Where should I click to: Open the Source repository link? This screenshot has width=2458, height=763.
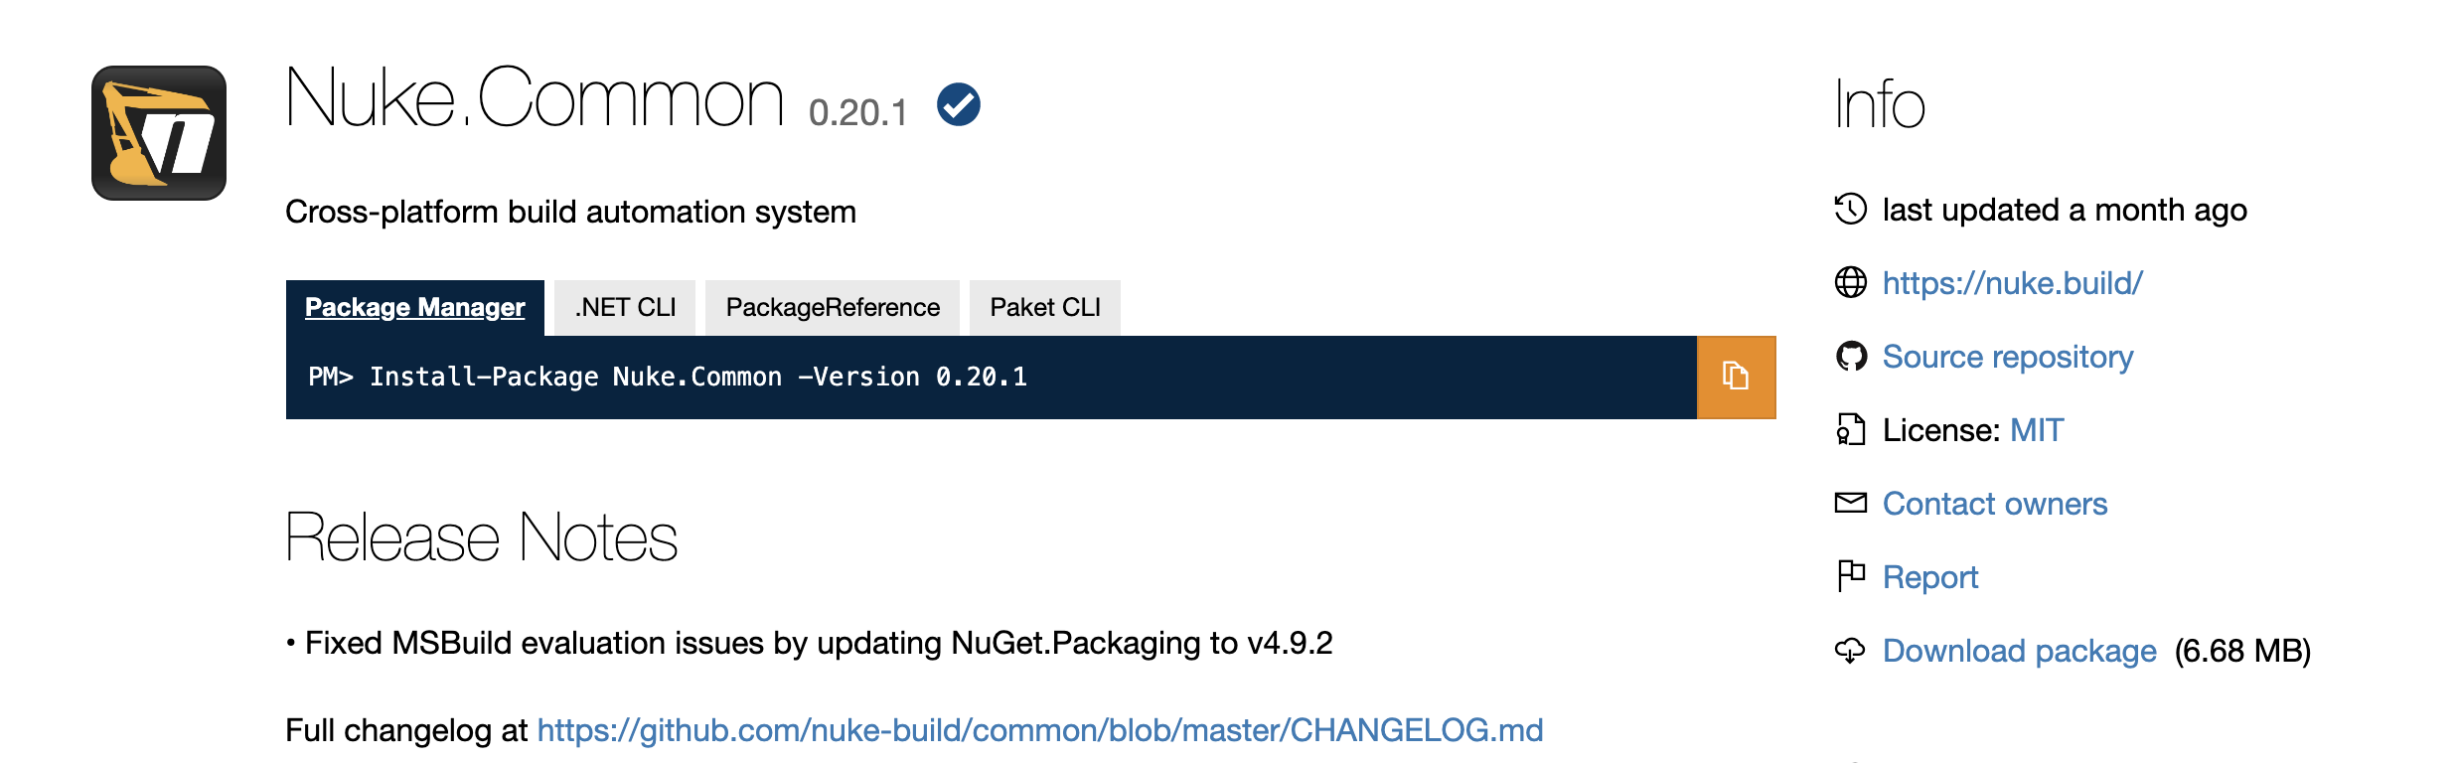point(2008,357)
